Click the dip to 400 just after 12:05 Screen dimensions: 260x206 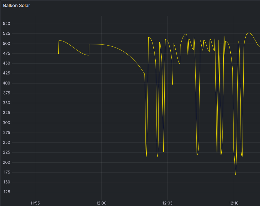(173, 84)
